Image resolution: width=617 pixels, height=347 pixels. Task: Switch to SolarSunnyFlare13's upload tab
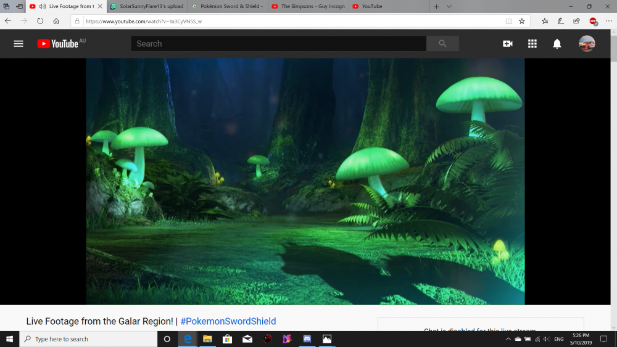coord(147,6)
